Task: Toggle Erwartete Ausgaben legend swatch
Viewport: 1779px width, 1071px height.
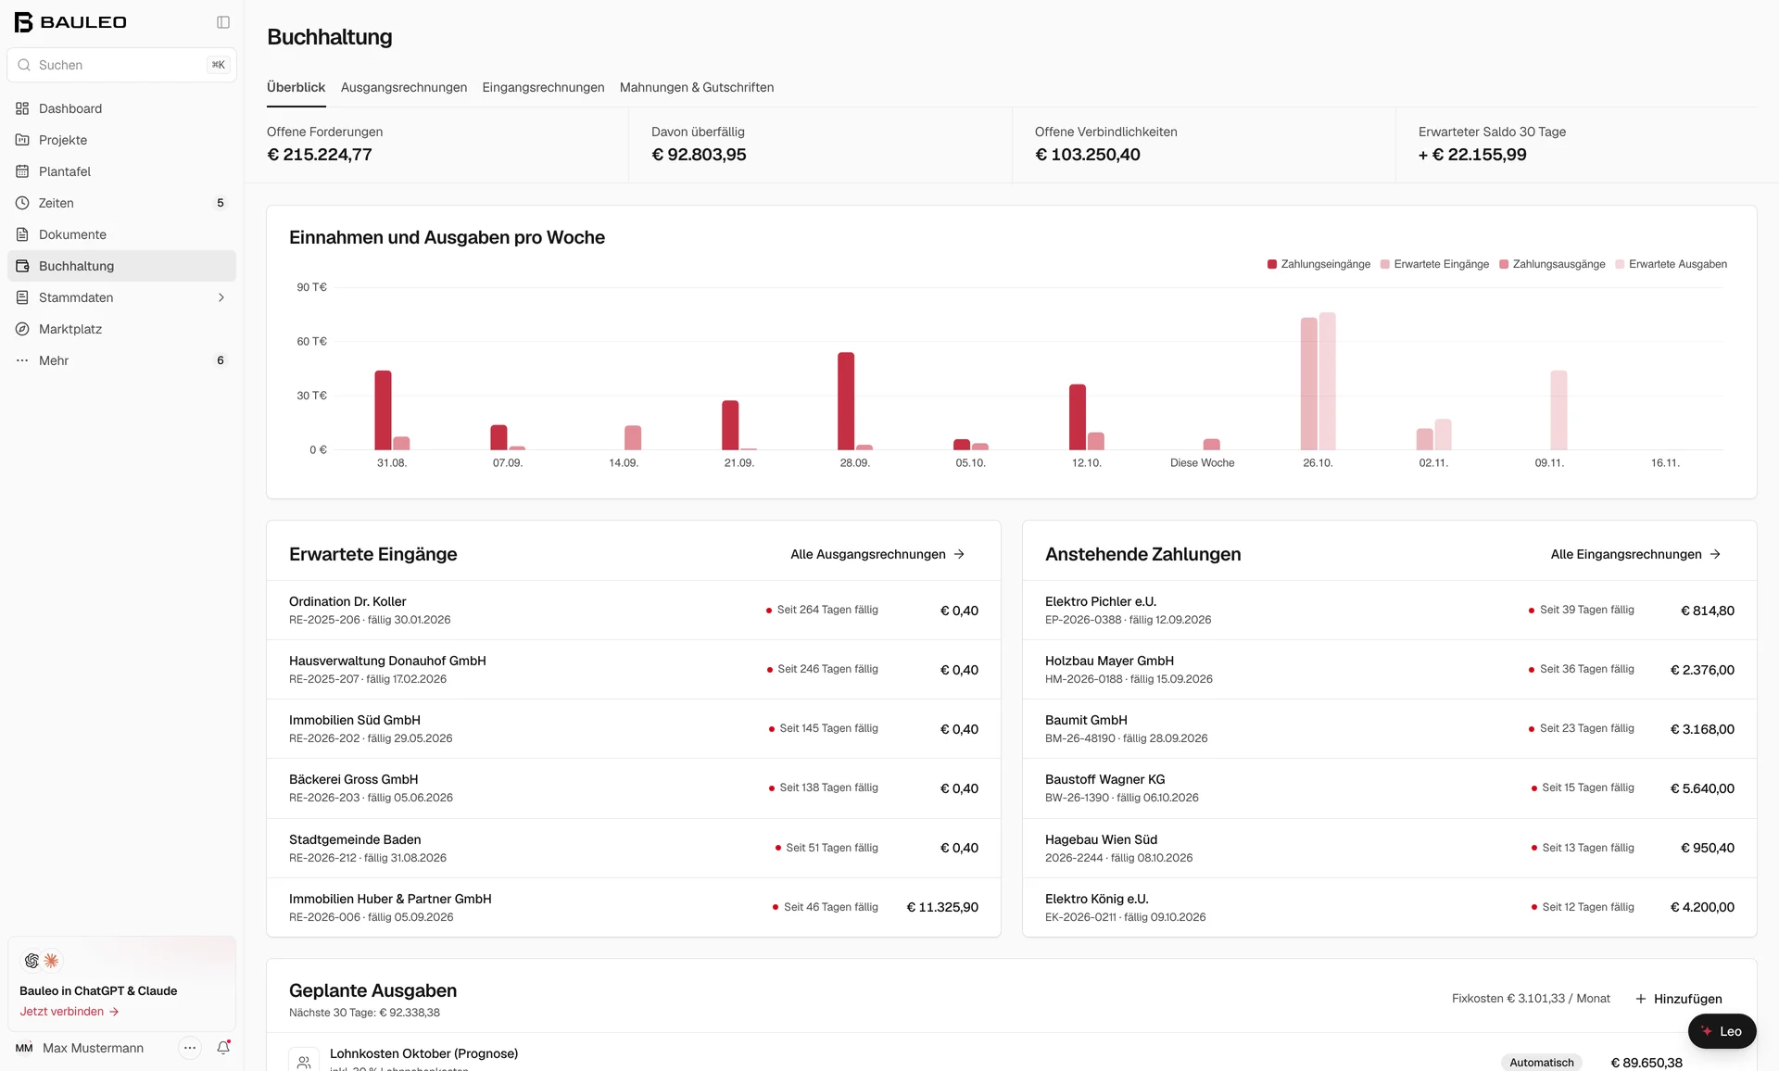Action: coord(1620,264)
